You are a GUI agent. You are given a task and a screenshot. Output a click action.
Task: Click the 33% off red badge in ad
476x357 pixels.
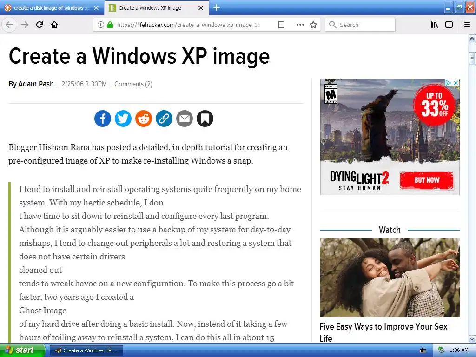tap(434, 105)
